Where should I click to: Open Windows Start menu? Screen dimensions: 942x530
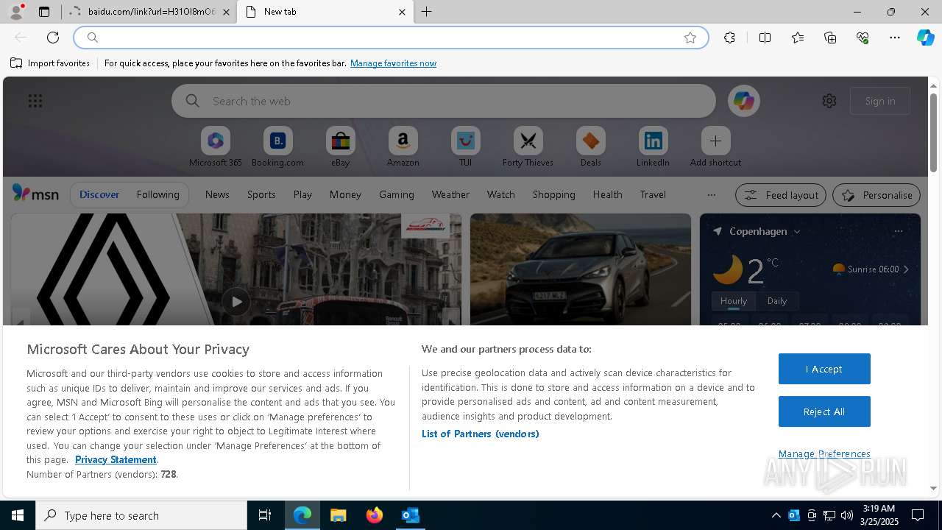(18, 515)
